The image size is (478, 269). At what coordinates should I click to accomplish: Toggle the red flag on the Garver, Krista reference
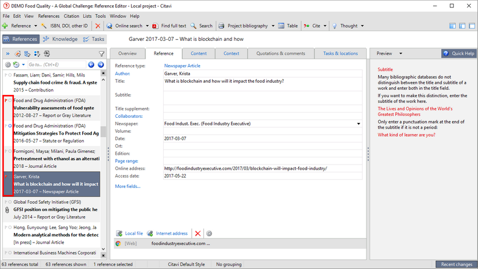(x=6, y=176)
